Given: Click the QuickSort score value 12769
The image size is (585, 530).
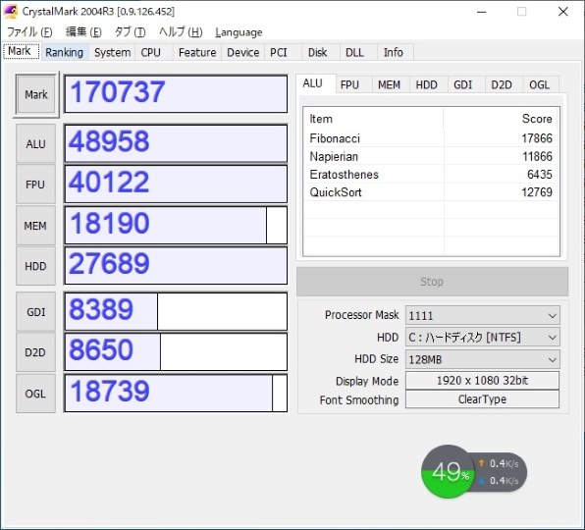Looking at the screenshot, I should 537,192.
